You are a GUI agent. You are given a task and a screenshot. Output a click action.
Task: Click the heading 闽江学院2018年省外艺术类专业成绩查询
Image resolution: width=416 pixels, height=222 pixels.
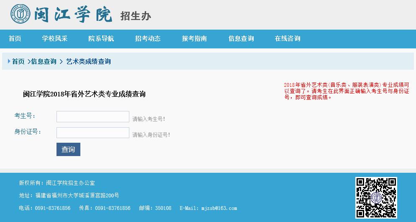click(85, 94)
